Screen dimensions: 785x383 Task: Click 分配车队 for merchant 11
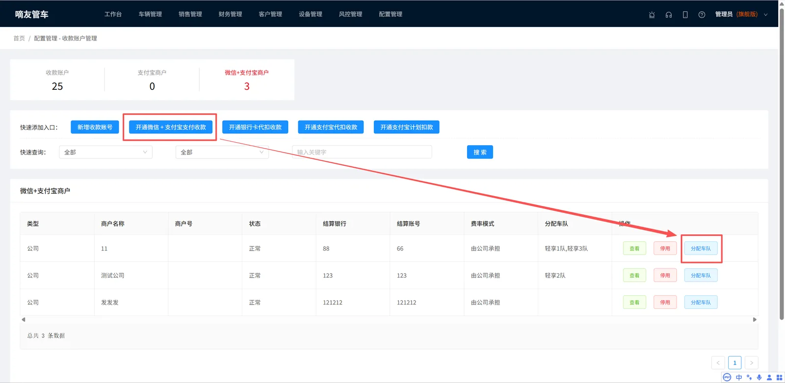pyautogui.click(x=701, y=249)
